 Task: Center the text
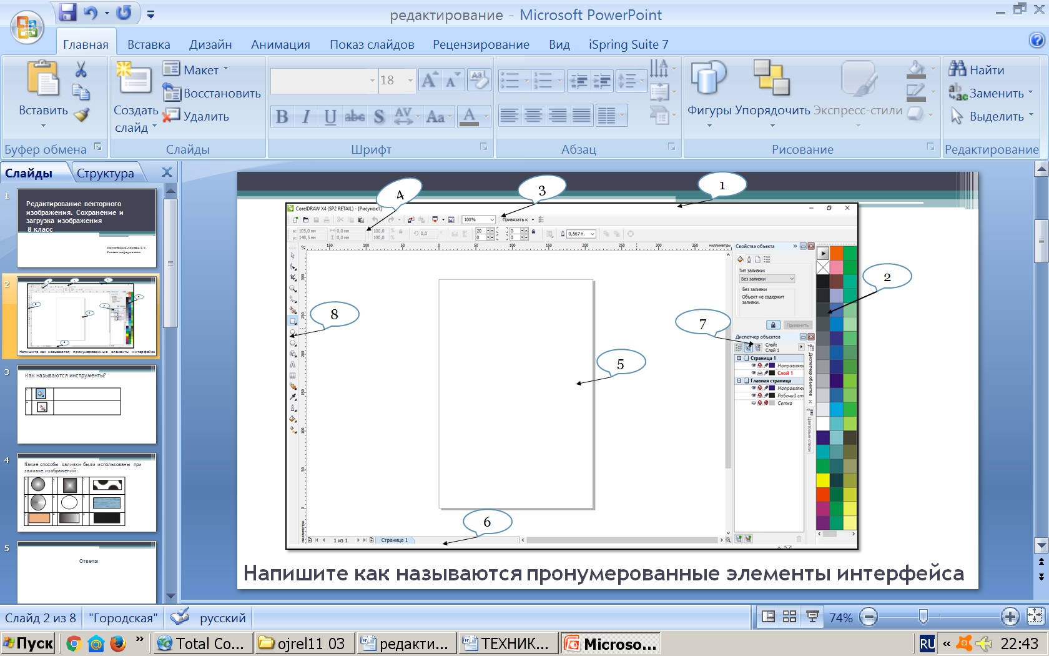[x=533, y=116]
